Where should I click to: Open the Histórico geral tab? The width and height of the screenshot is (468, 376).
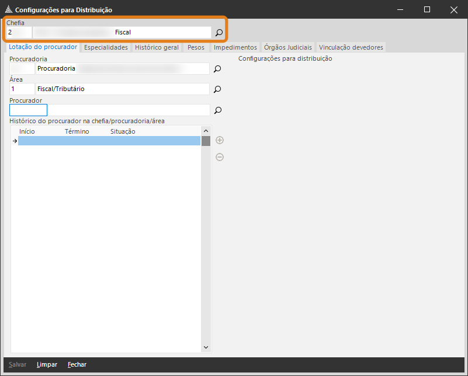click(157, 47)
